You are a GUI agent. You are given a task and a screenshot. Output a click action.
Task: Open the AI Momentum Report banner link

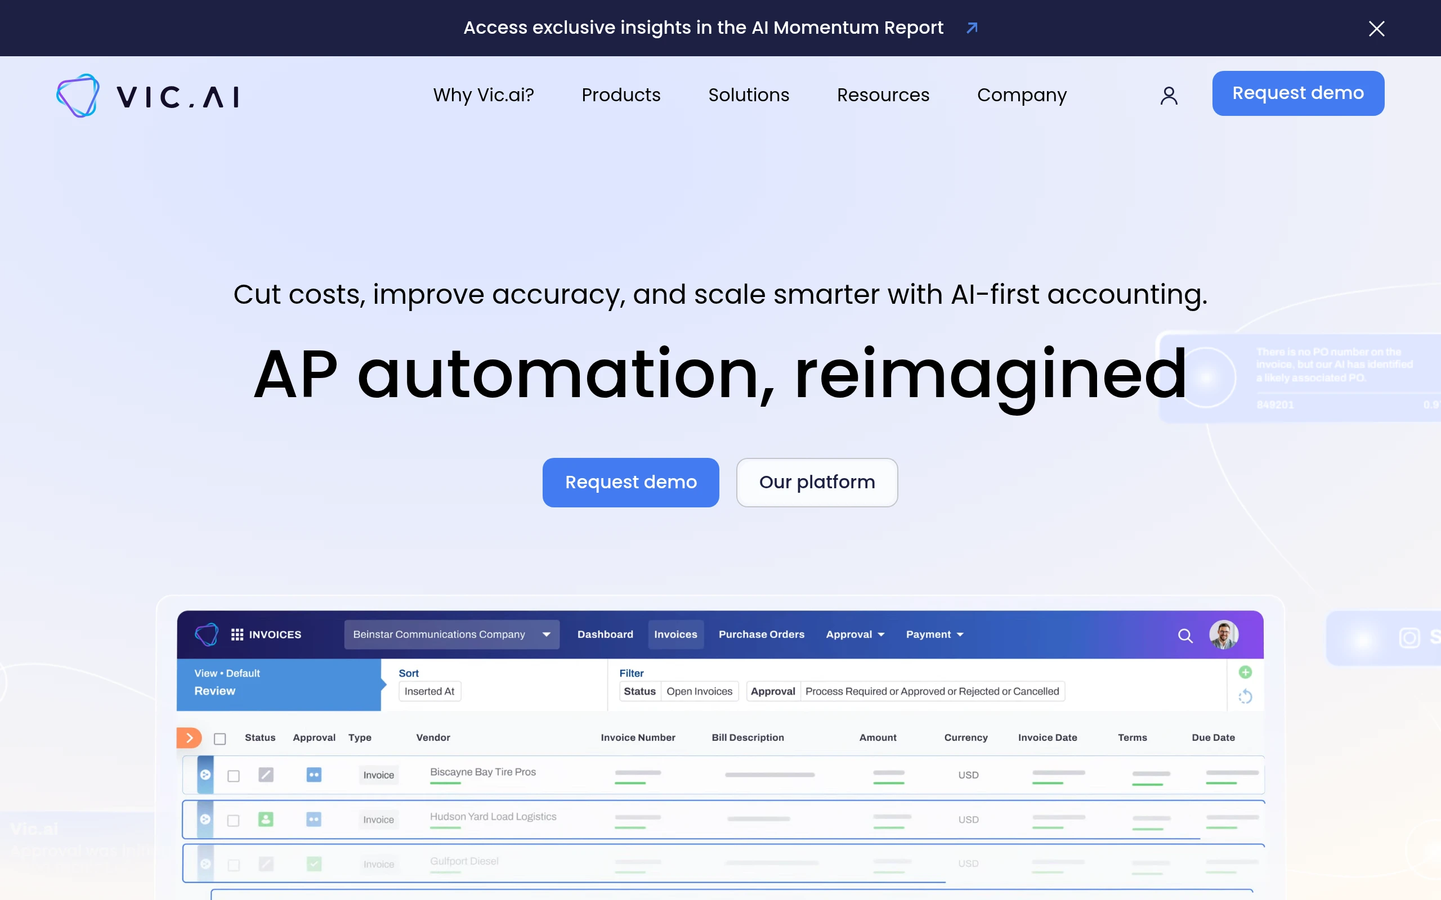703,28
